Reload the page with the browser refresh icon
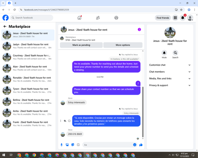Viewport: 198px width, 158px height. [15, 9]
